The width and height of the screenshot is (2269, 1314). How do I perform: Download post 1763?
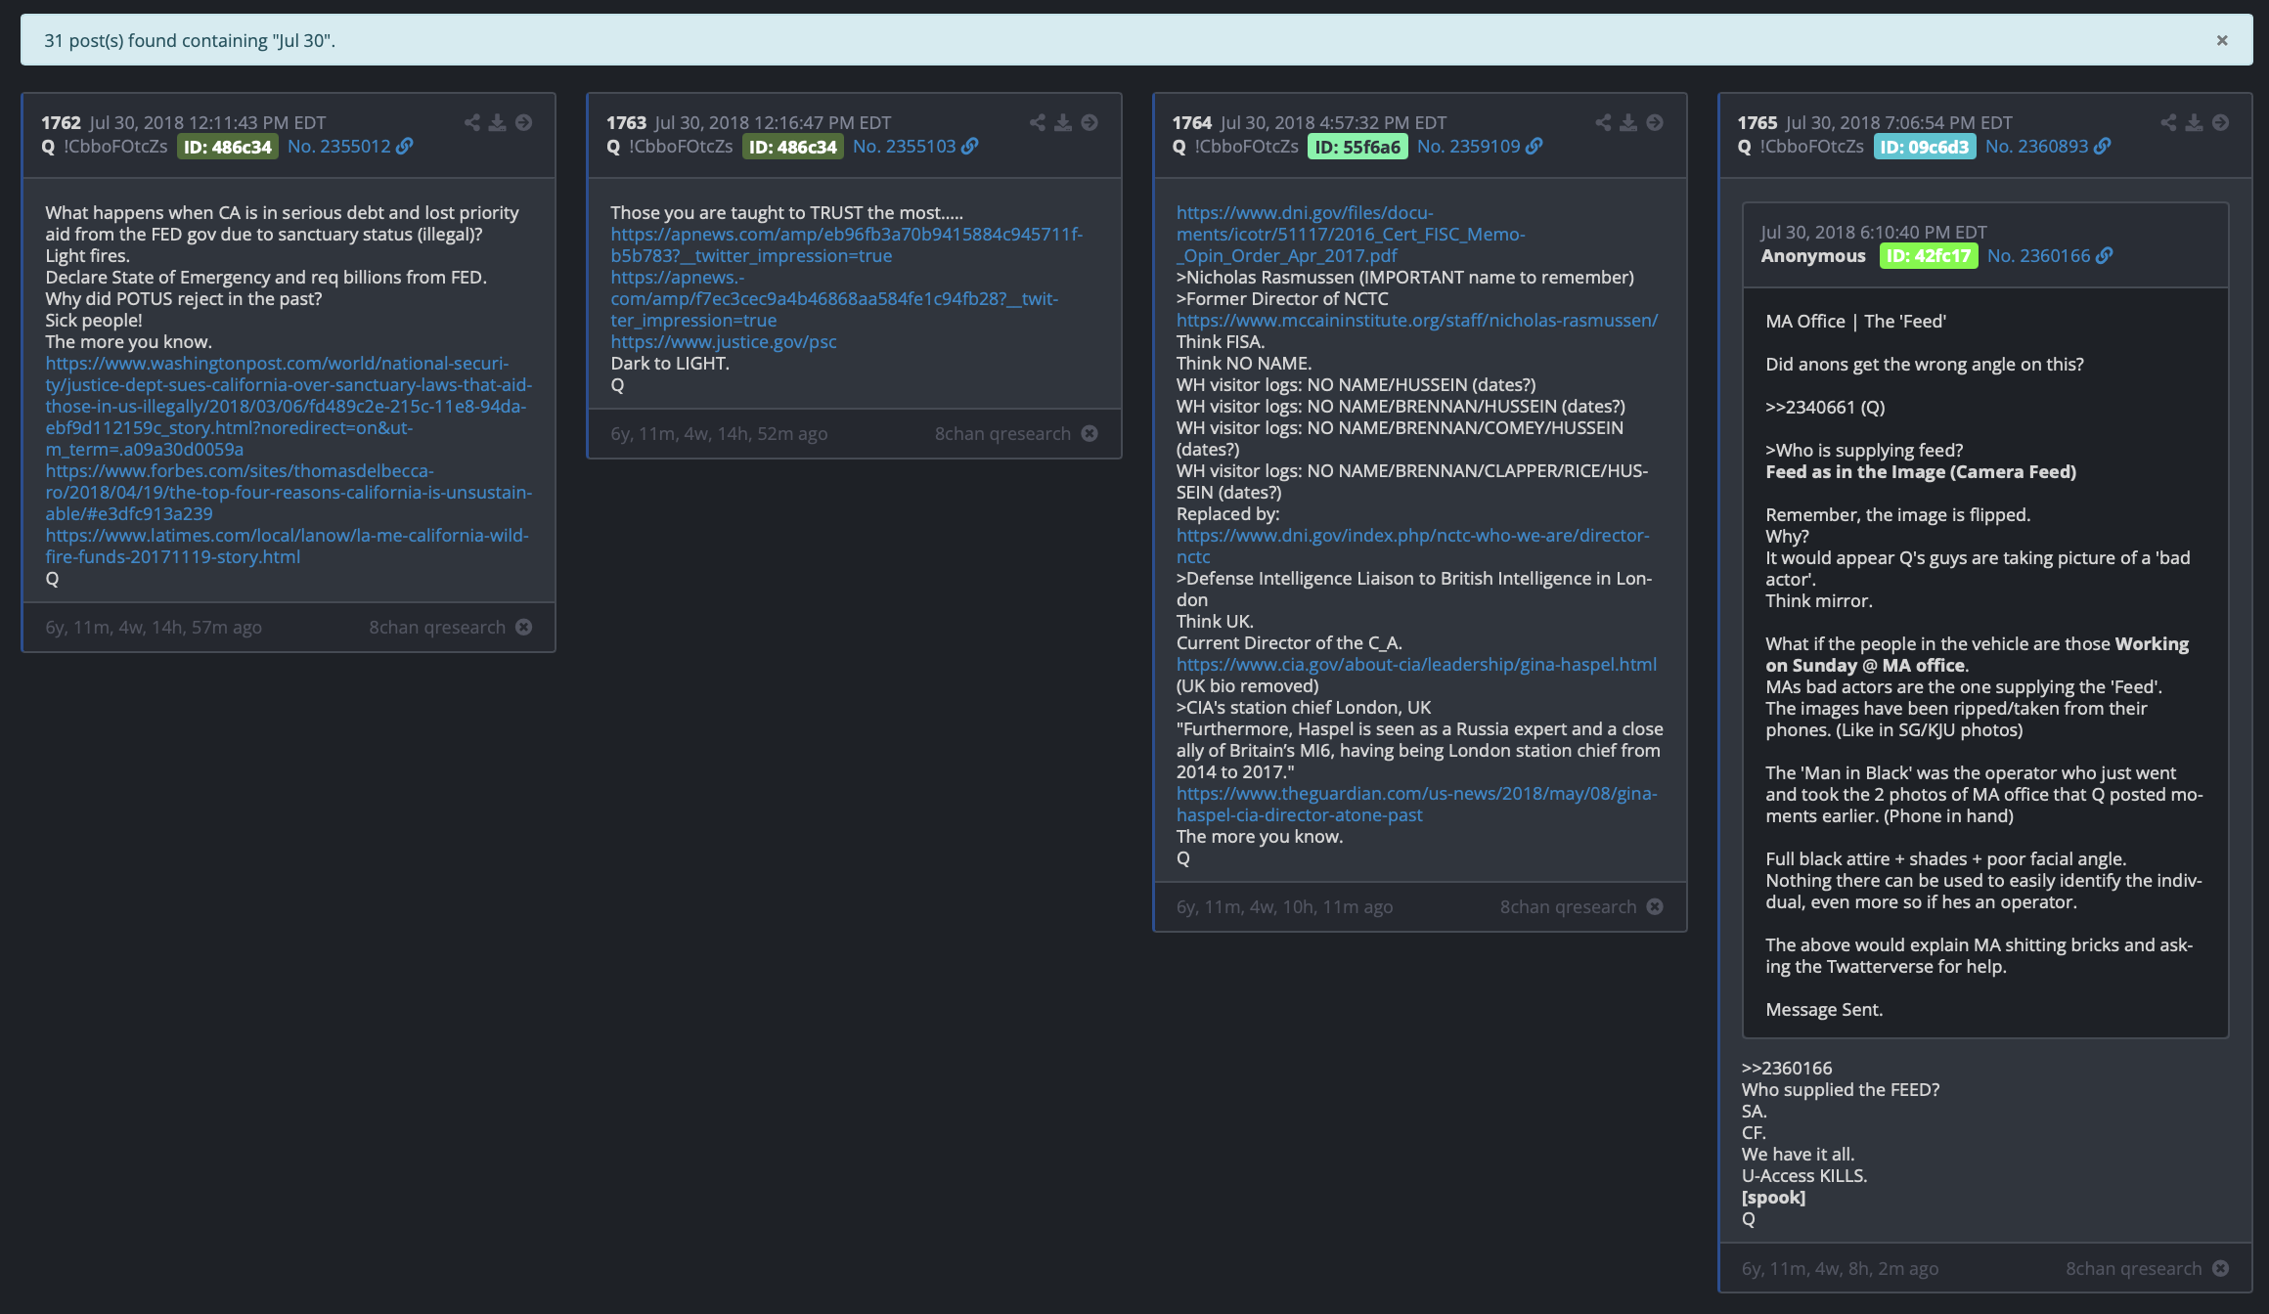point(1063,122)
